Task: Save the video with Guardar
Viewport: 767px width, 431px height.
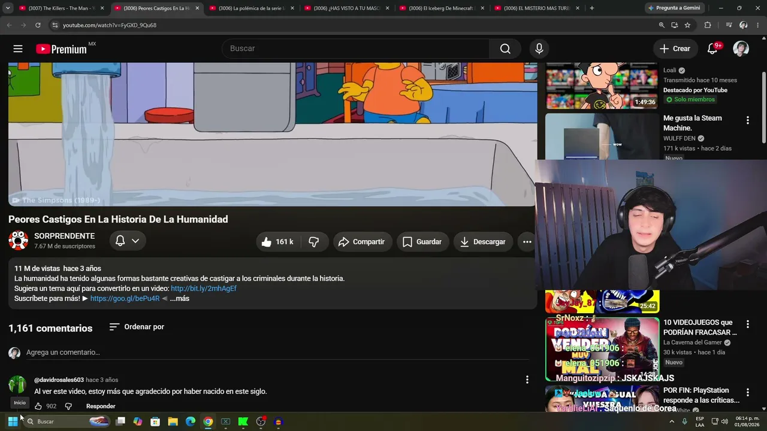Action: click(422, 242)
